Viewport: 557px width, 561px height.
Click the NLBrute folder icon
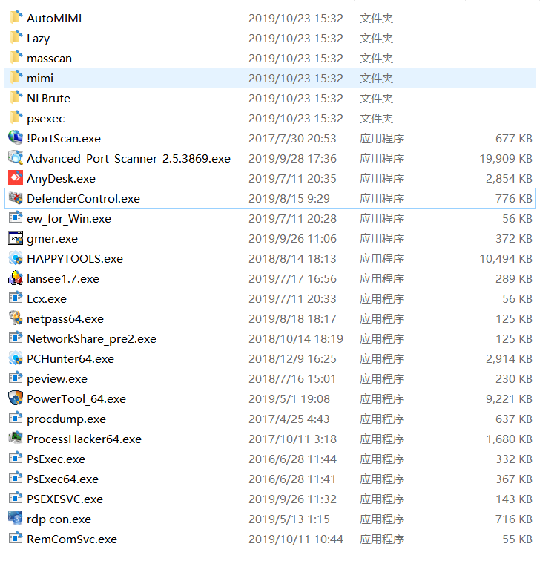16,98
